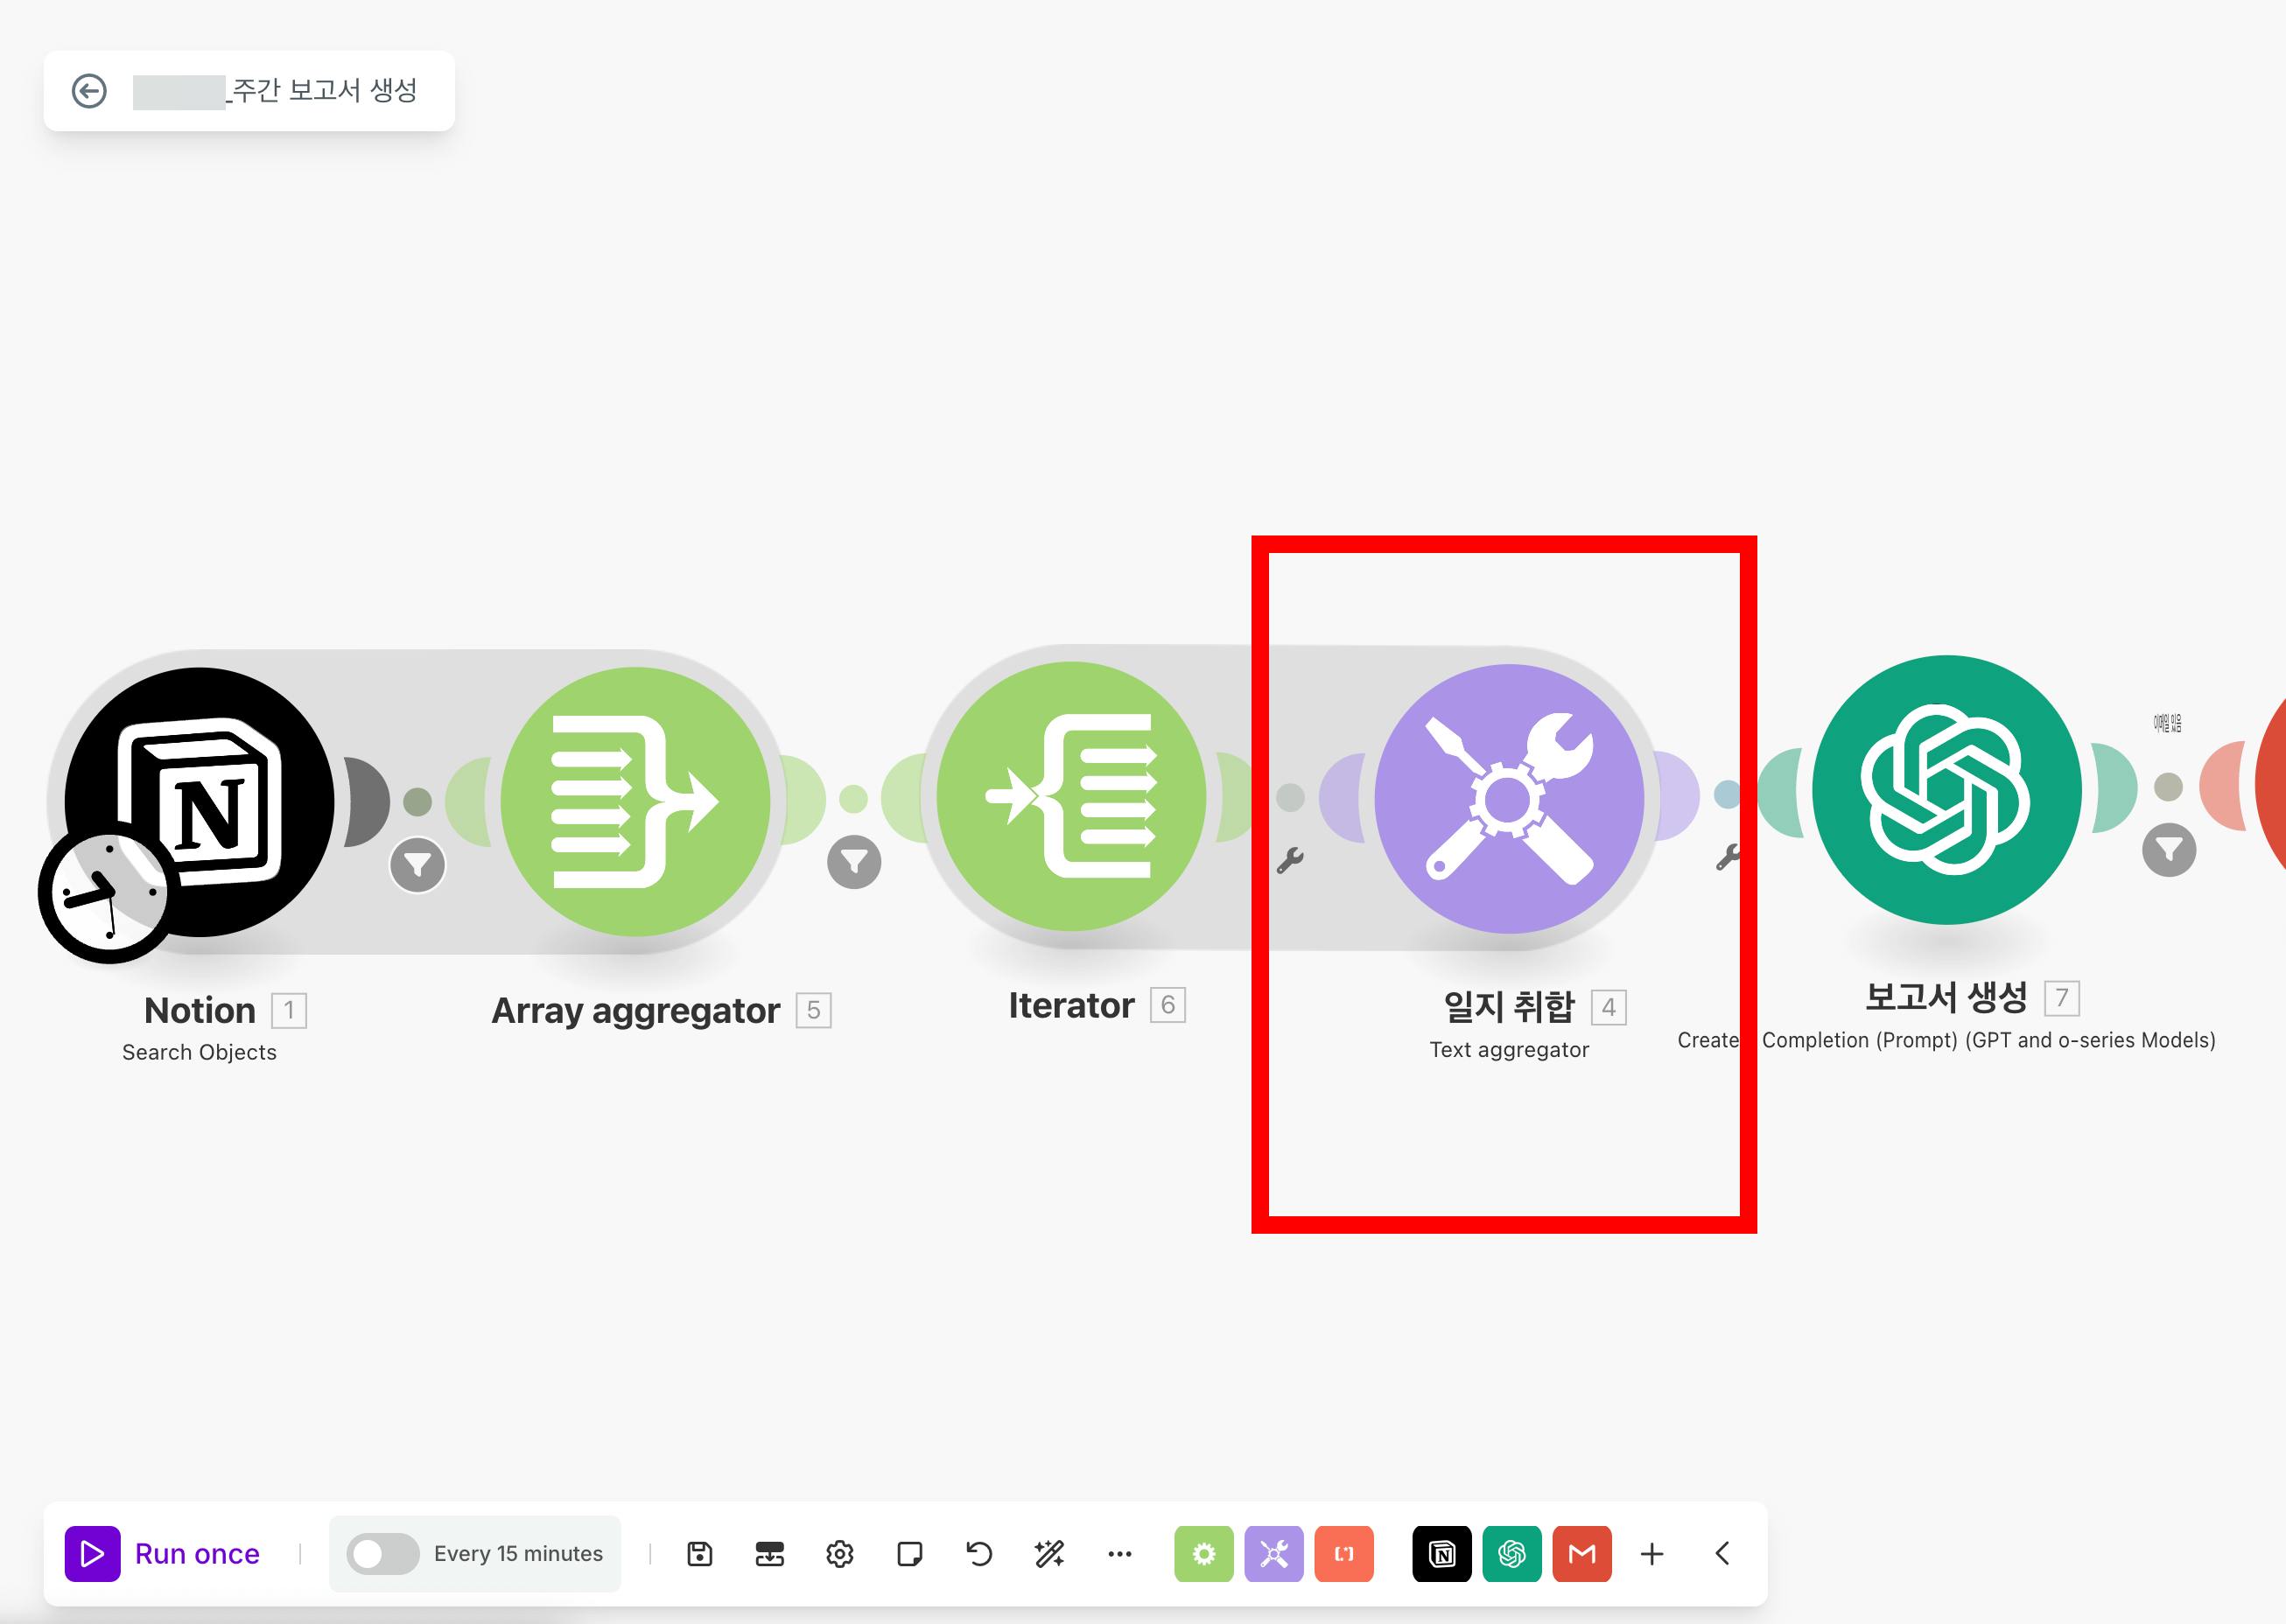Click the orange Text parser icon

[x=1343, y=1553]
